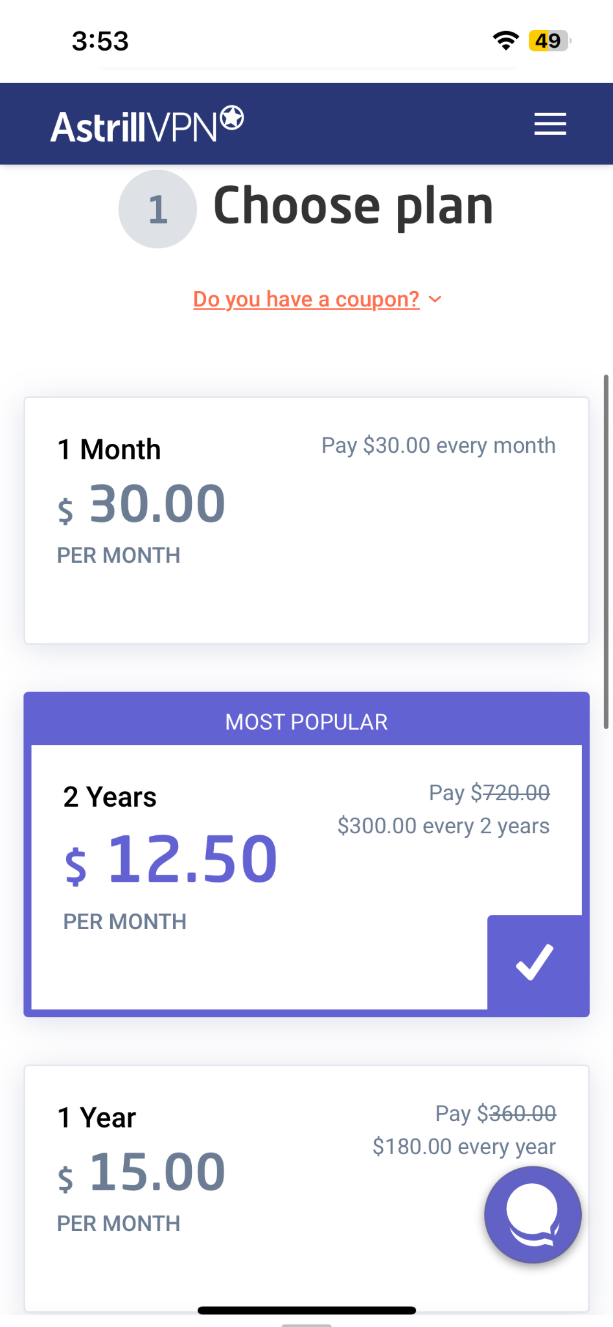Open the Do you have a coupon link

click(x=306, y=299)
